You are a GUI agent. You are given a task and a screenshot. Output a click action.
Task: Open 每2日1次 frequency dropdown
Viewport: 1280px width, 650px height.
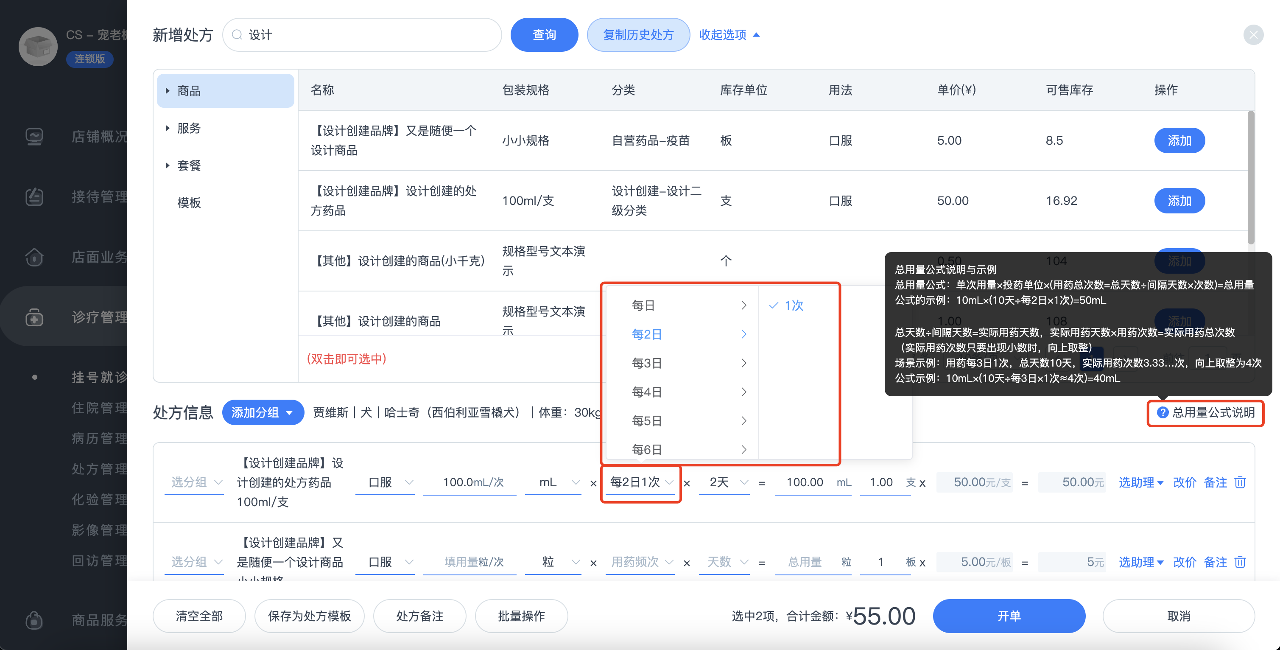(640, 482)
